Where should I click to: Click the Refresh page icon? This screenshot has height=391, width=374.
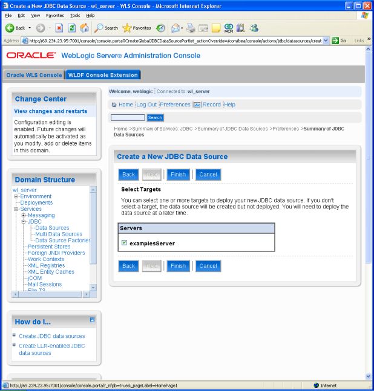72,28
